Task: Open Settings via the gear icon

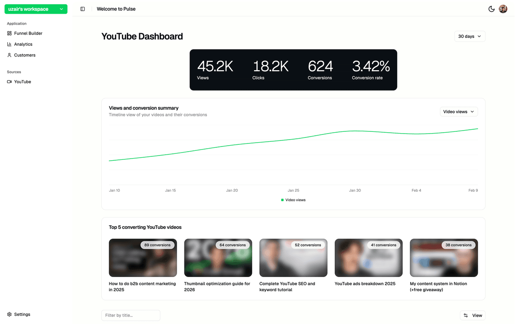Action: pyautogui.click(x=9, y=315)
